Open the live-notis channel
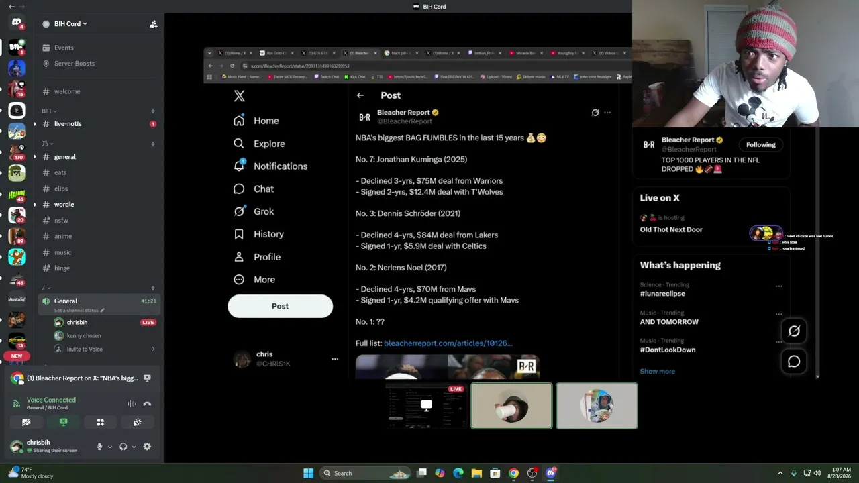 tap(98, 124)
